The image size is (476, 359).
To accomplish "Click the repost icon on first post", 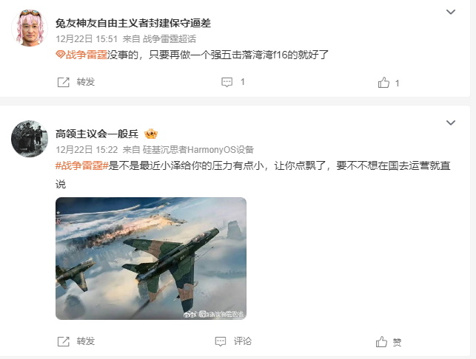I will click(64, 82).
